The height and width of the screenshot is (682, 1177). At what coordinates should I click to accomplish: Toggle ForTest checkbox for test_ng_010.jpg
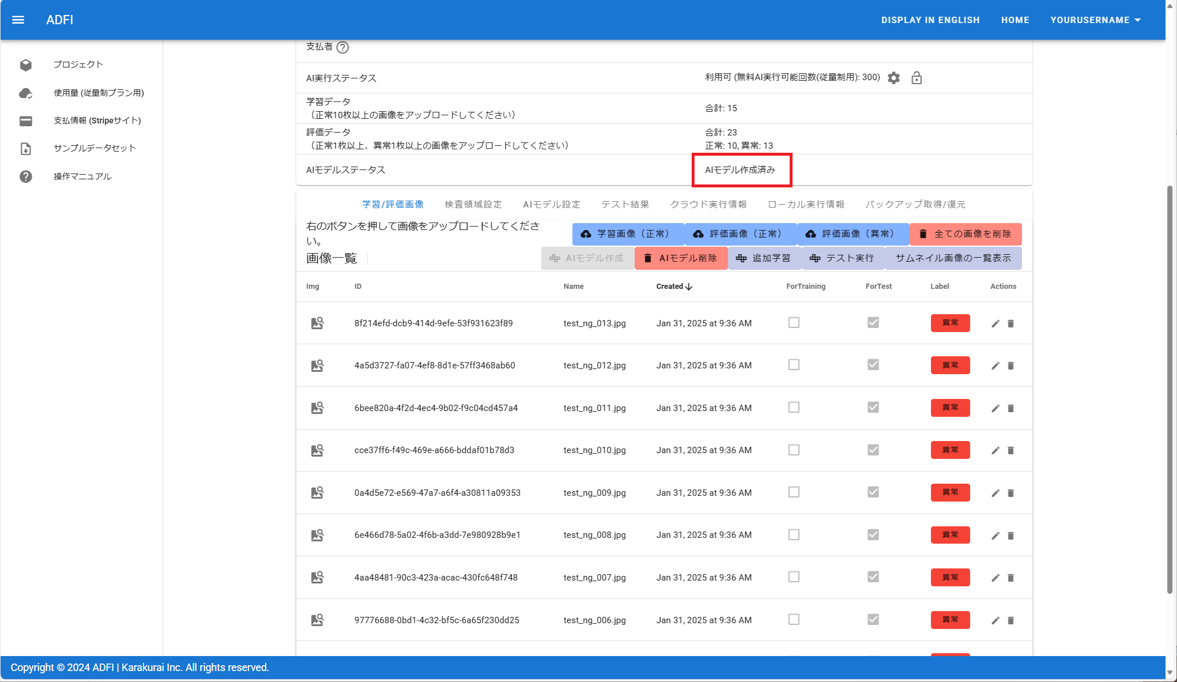coord(873,450)
